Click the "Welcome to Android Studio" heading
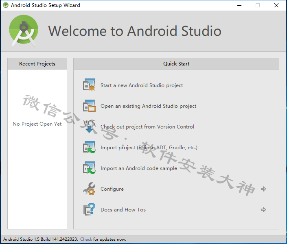 [135, 31]
